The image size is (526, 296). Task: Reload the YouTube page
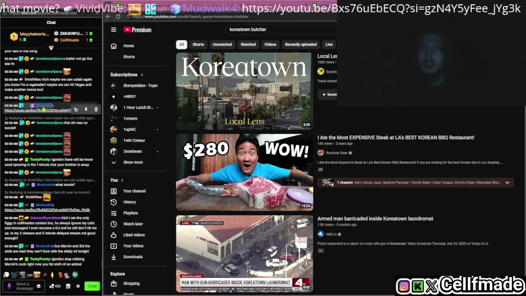(118, 16)
